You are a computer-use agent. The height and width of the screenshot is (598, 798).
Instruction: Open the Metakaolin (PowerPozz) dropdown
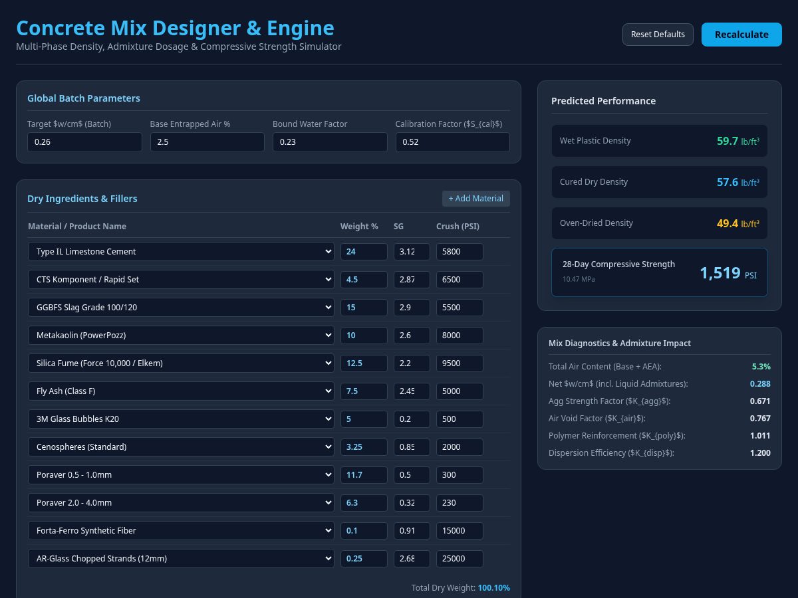pyautogui.click(x=181, y=336)
